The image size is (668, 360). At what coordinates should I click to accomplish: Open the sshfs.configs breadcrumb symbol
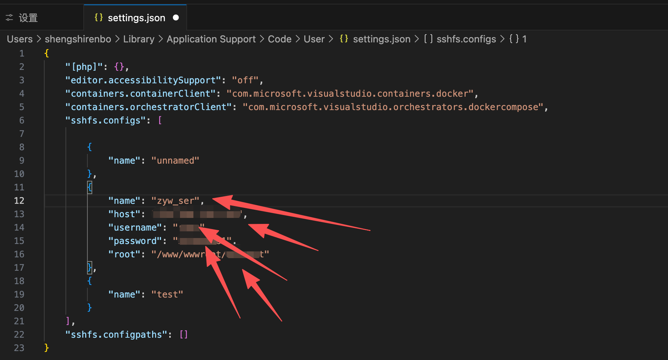pyautogui.click(x=466, y=39)
